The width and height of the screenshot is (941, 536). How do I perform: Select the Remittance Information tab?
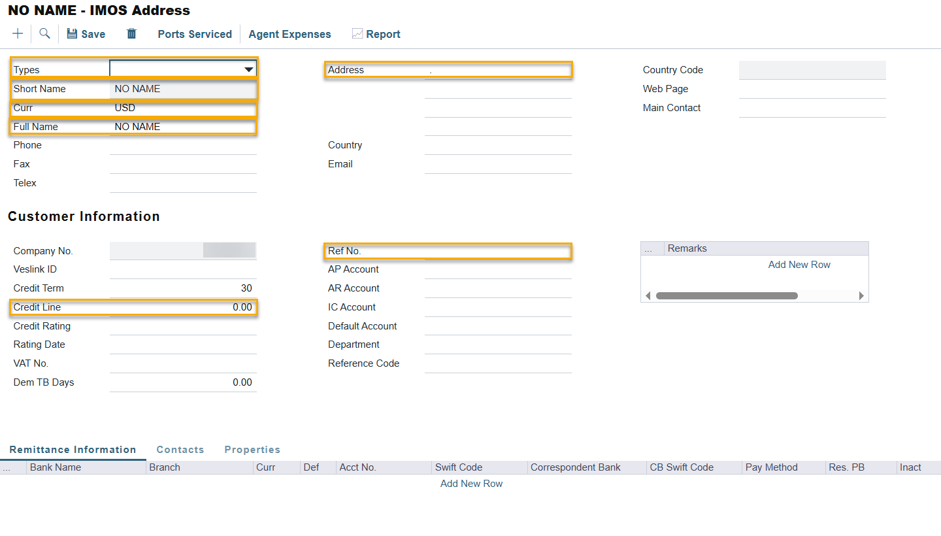pos(73,450)
